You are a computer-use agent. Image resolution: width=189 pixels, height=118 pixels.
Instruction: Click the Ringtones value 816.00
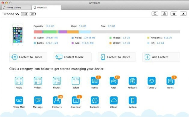point(168,38)
